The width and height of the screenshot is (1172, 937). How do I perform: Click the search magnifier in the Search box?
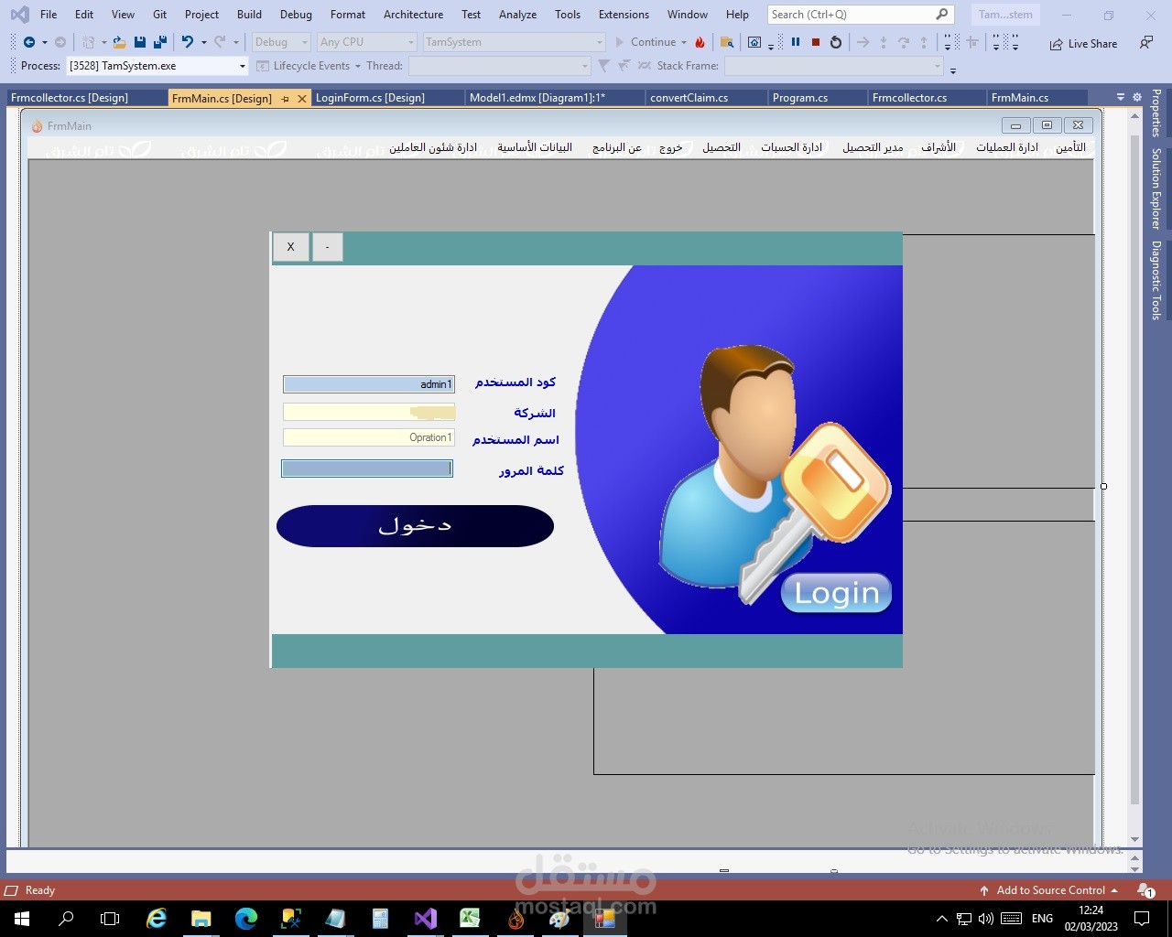[x=942, y=15]
